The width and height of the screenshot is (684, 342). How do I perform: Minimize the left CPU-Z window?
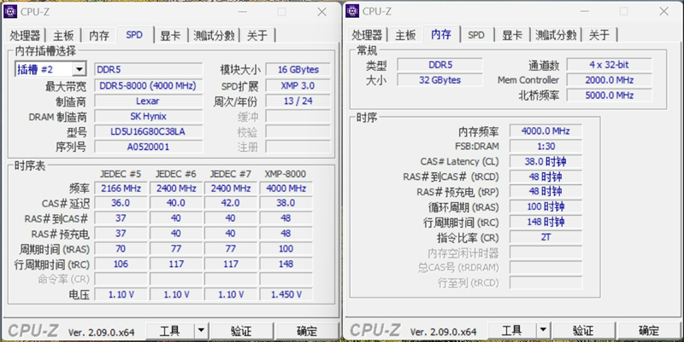point(243,12)
